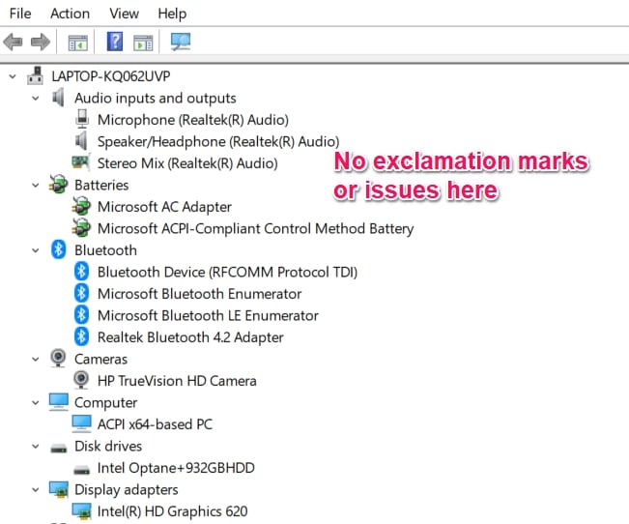Collapse the Cameras category

(x=36, y=359)
